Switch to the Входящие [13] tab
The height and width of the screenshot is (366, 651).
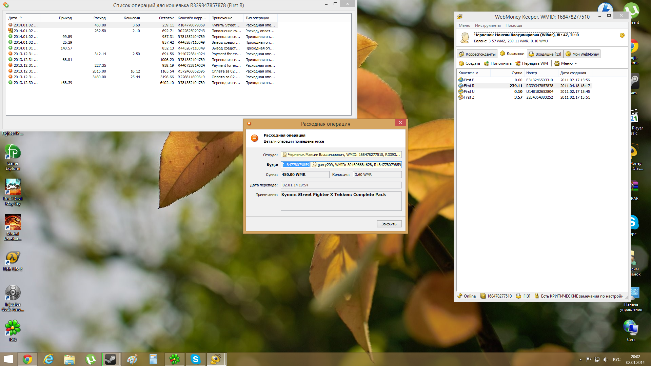(x=545, y=54)
